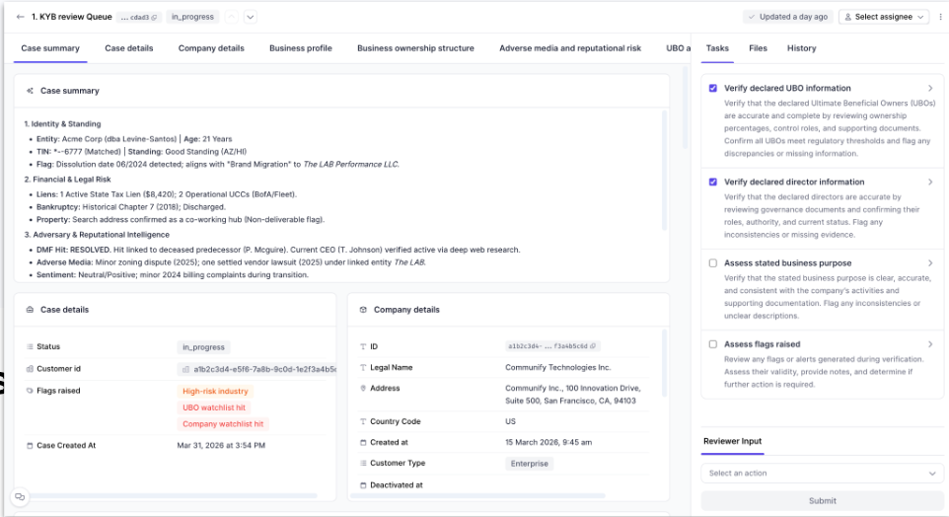Click the Address pin icon
This screenshot has height=517, width=949.
363,388
